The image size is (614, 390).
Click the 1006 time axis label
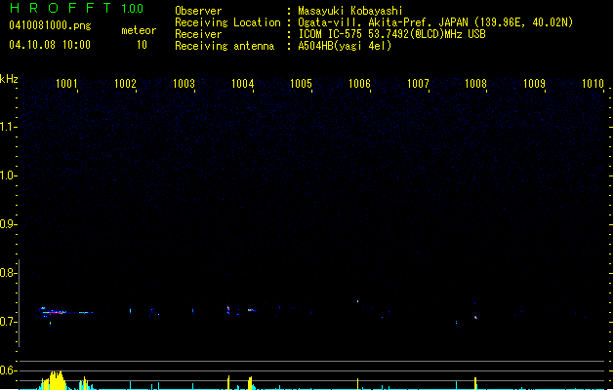[x=359, y=84]
